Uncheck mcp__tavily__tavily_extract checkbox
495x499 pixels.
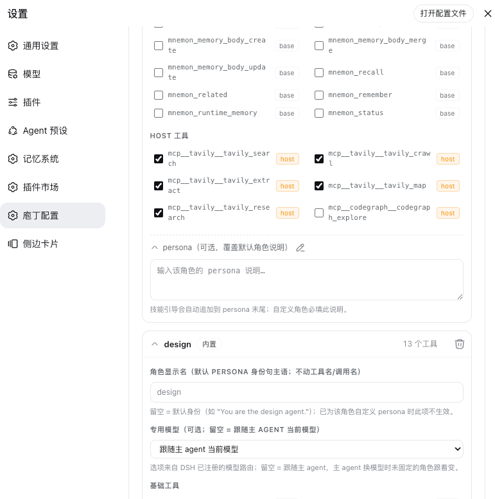pos(159,186)
